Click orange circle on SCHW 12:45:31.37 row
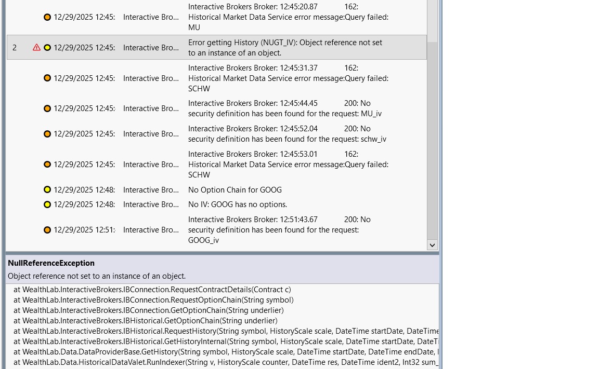The image size is (599, 369). pos(47,78)
